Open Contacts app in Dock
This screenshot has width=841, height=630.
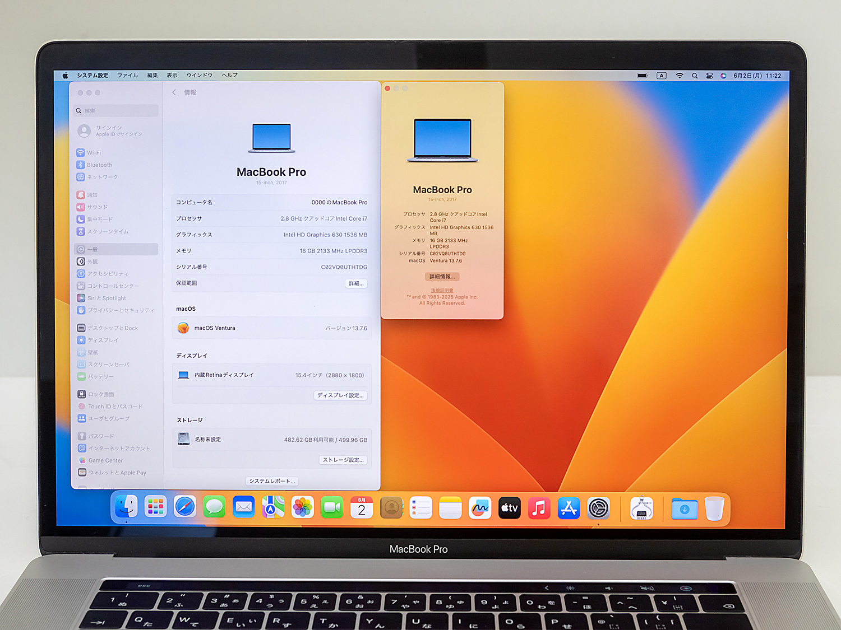391,507
